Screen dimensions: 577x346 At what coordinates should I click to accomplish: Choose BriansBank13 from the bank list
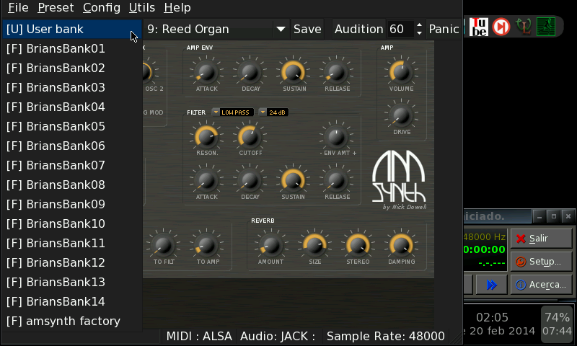click(72, 283)
